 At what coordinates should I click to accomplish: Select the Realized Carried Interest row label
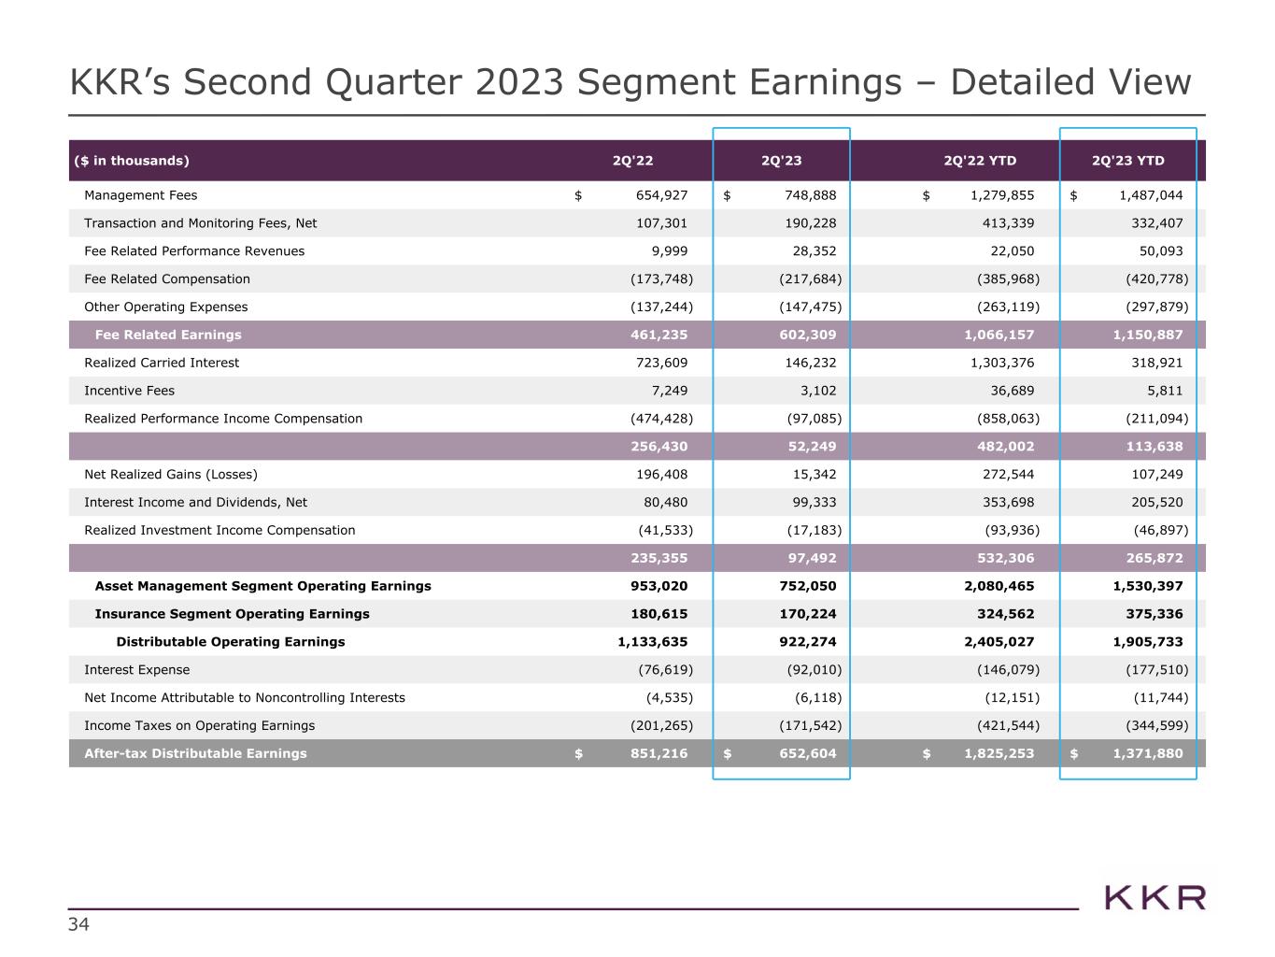point(162,363)
